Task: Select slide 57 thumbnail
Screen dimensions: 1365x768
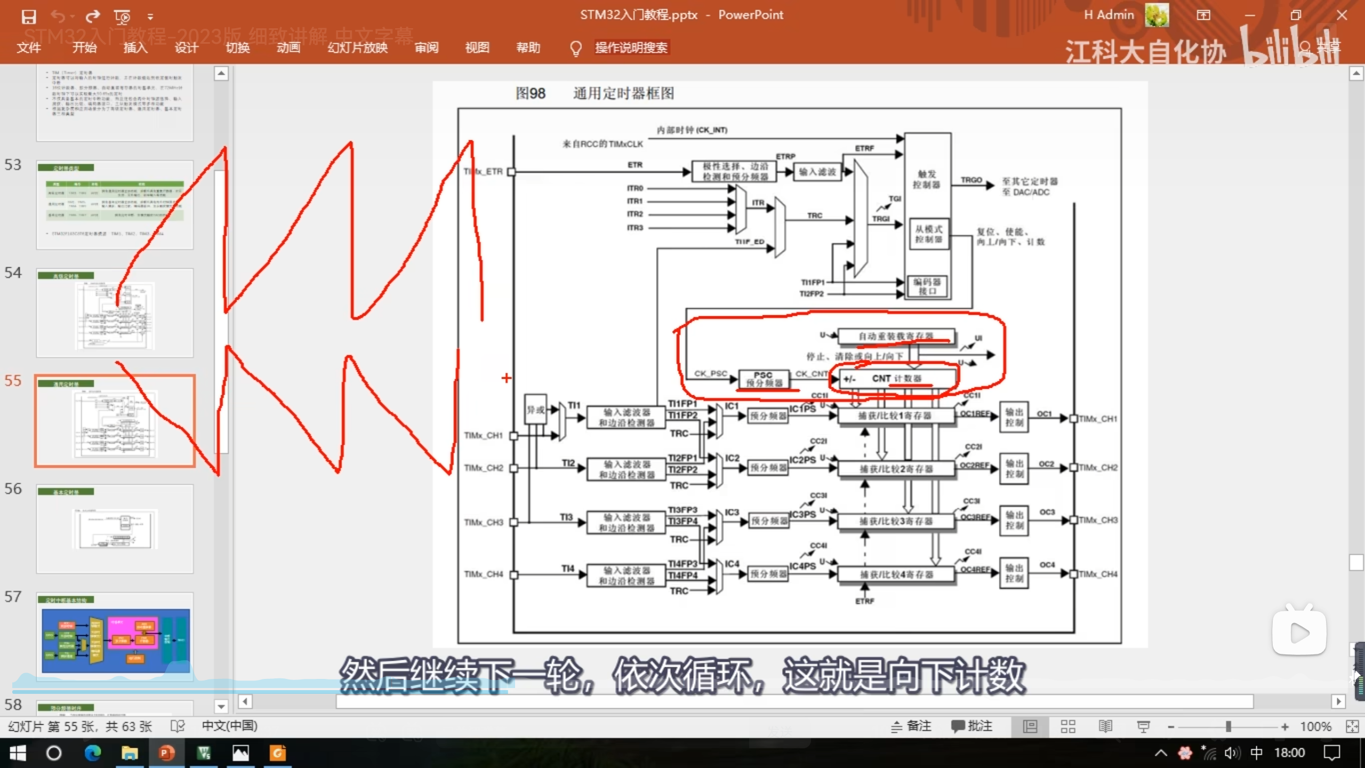Action: (115, 637)
